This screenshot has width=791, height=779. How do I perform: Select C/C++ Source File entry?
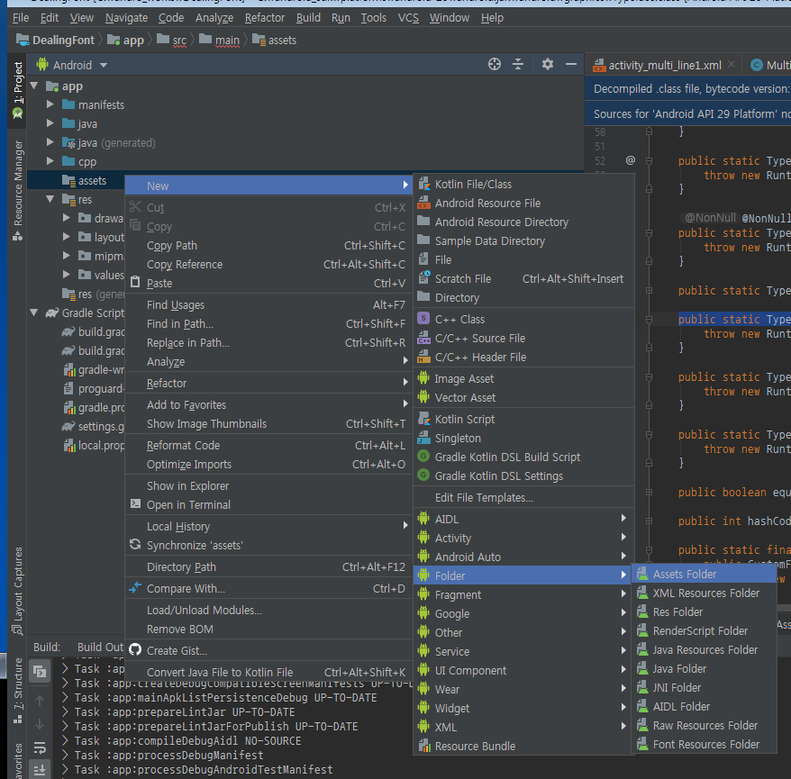pos(523,339)
